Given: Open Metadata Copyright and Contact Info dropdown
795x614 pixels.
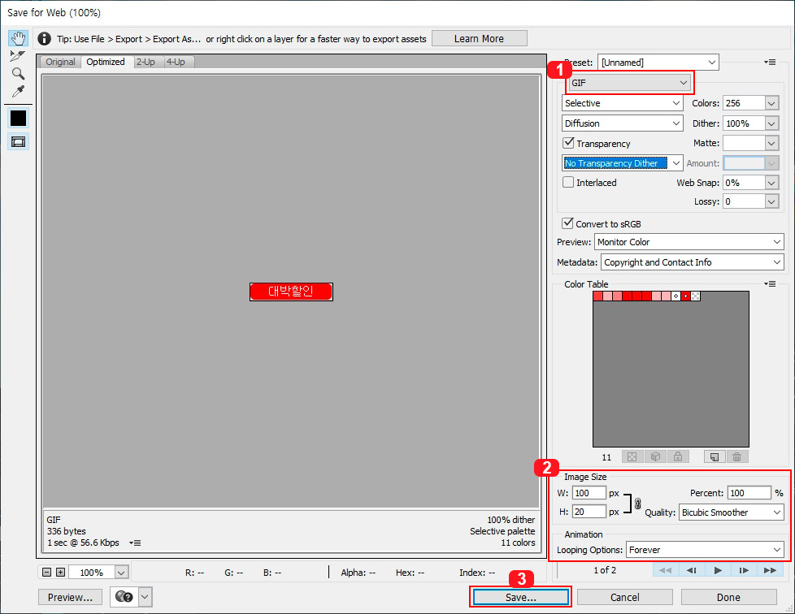Looking at the screenshot, I should pos(693,262).
